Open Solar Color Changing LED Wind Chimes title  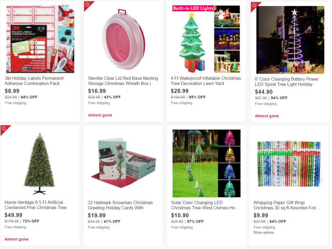(205, 205)
